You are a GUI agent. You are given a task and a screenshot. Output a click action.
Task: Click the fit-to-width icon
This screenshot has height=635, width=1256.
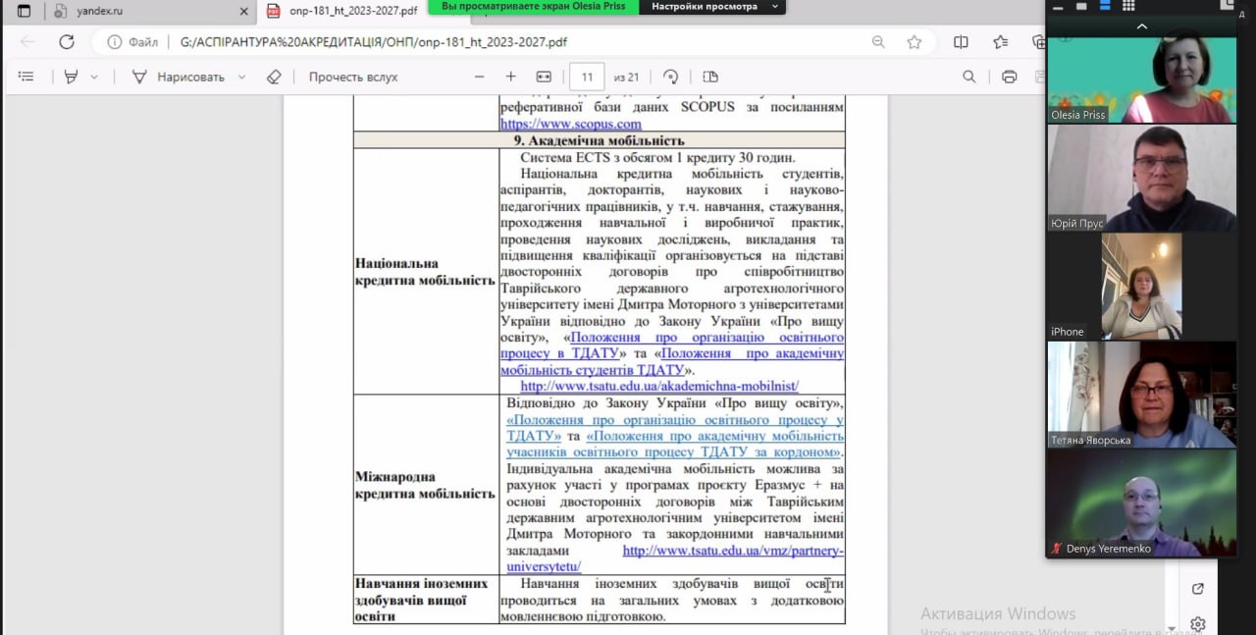click(544, 77)
